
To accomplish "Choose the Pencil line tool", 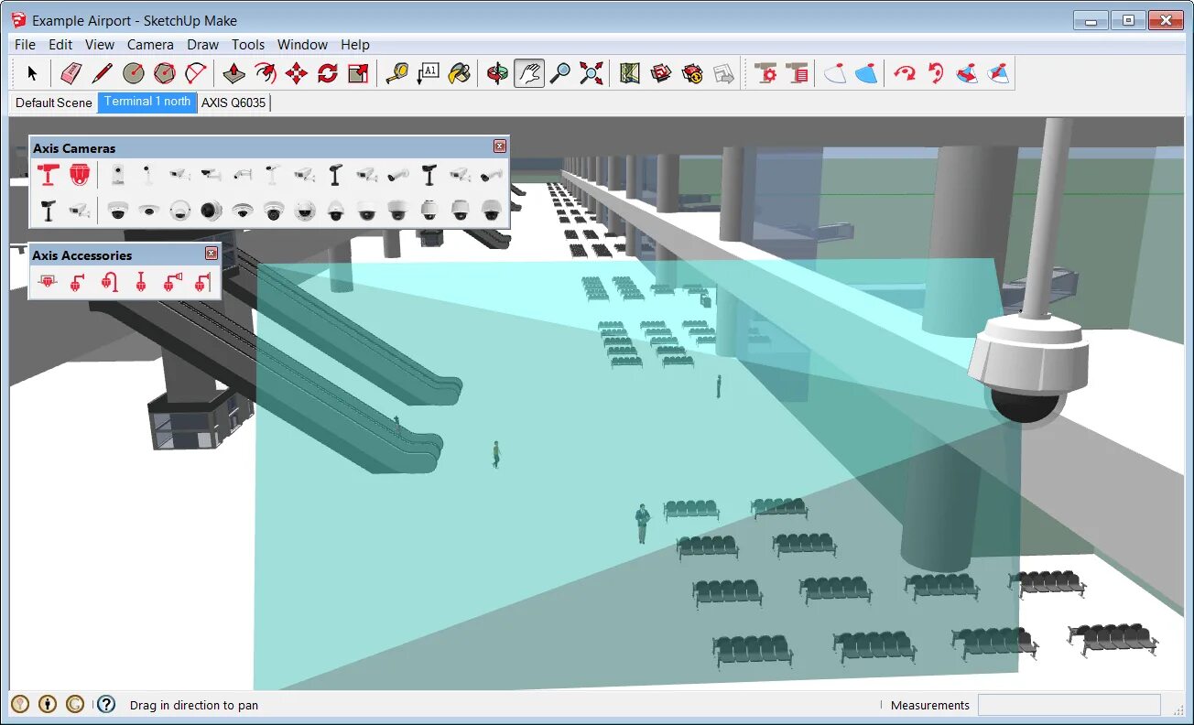I will coord(103,73).
